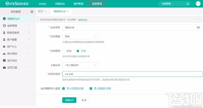203x108 pixels.
Task: Open the Wilfried template link
Action: 83,20
